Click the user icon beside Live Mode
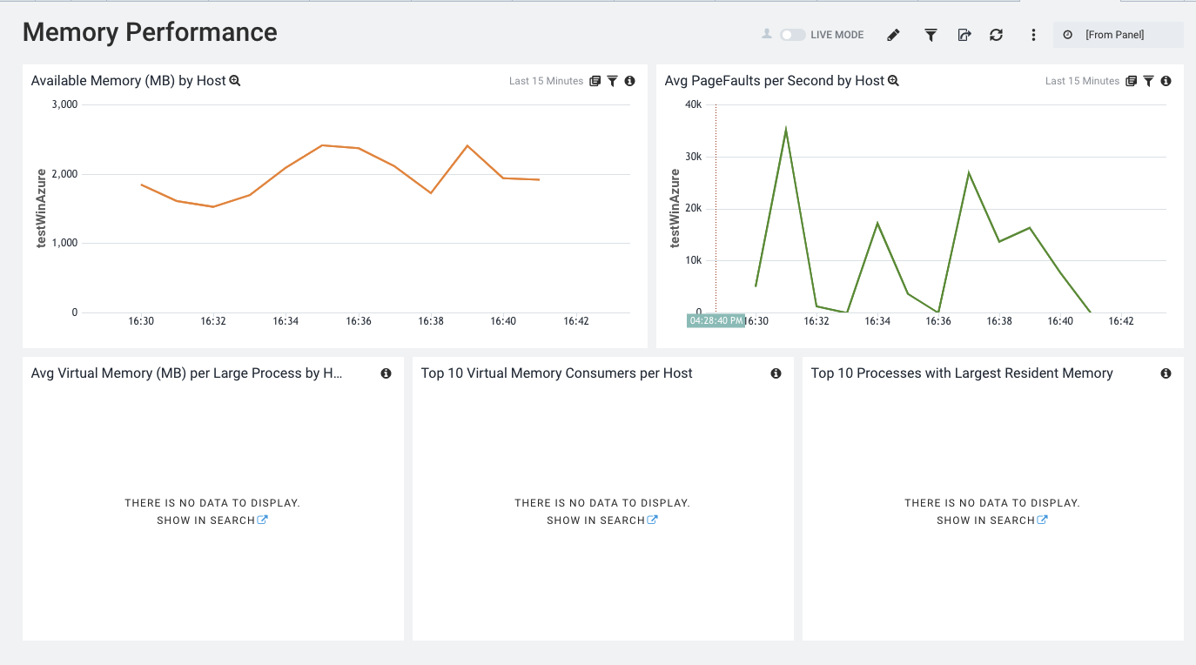Image resolution: width=1196 pixels, height=665 pixels. tap(767, 34)
